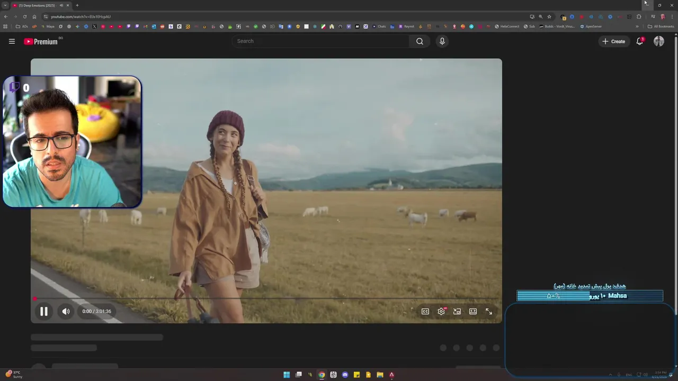Expand the tab search dropdown arrow
Viewport: 678px width, 381px height.
point(5,5)
